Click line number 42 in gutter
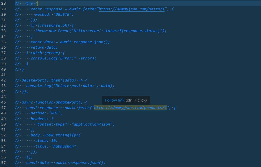Image resolution: width=261 pixels, height=167 pixels. (x=3, y=80)
